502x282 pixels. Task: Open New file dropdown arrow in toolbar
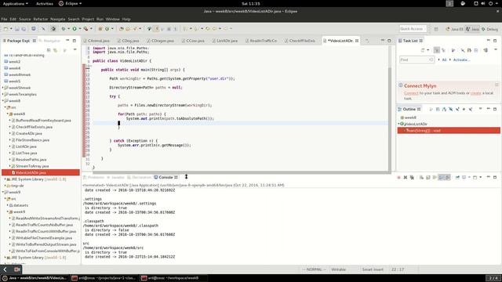coord(11,29)
